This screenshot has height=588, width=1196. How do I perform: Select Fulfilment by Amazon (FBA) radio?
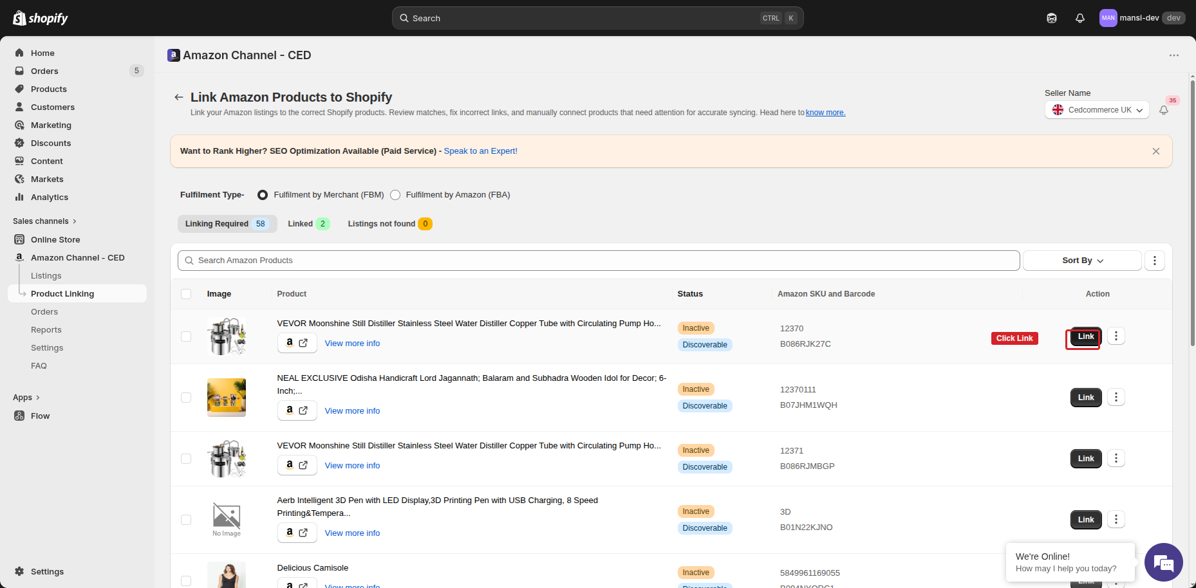pyautogui.click(x=395, y=195)
